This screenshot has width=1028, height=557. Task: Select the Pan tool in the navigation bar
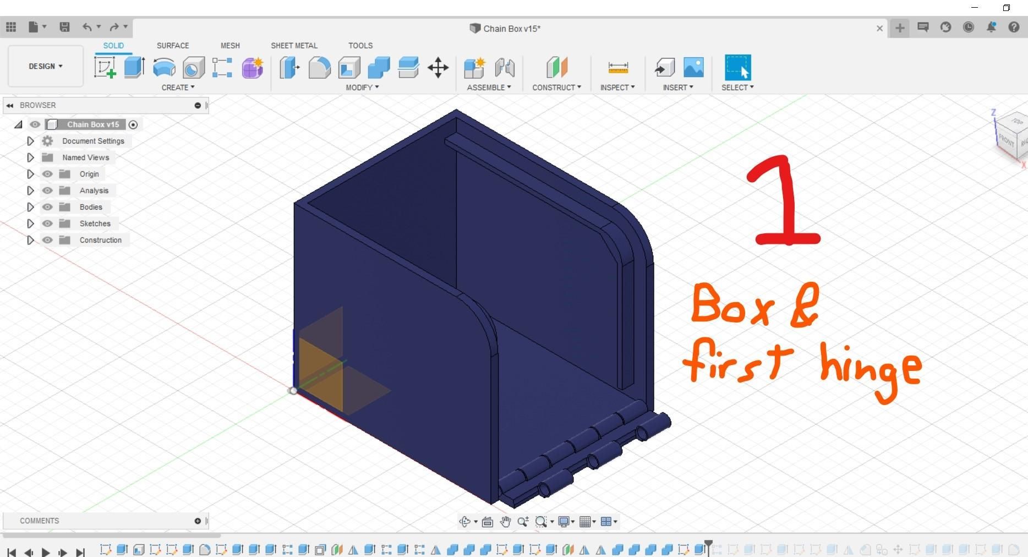pyautogui.click(x=505, y=521)
